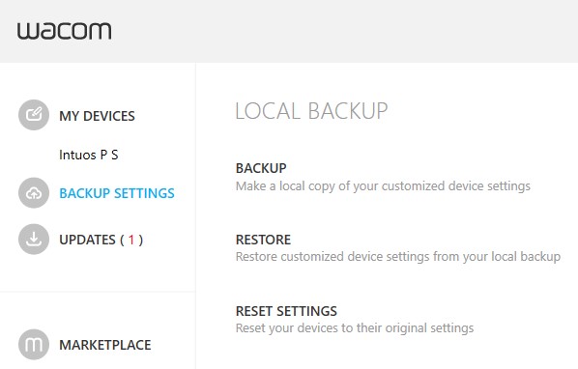Click the empty gray header bar
The image size is (578, 369).
(x=343, y=31)
